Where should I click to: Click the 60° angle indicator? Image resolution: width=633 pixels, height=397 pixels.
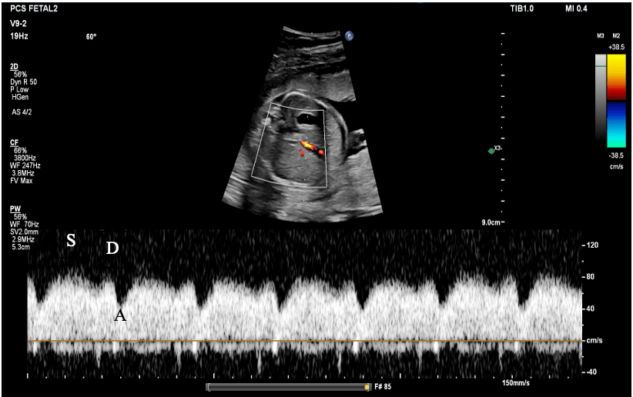tap(91, 36)
